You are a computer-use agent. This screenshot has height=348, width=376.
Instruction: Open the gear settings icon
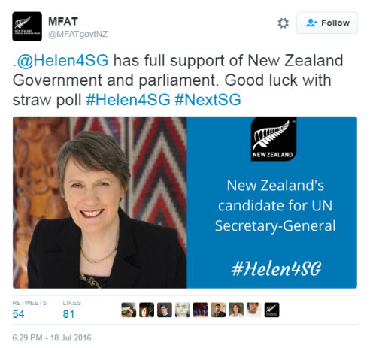284,23
